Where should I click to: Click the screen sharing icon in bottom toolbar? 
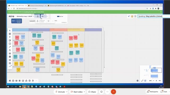(23, 80)
